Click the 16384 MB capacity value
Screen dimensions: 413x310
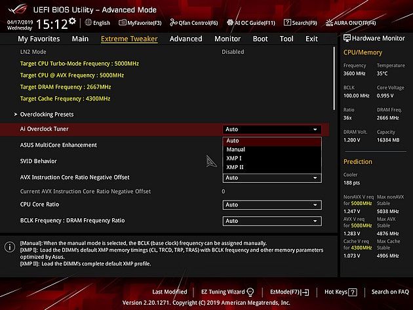[x=388, y=140]
